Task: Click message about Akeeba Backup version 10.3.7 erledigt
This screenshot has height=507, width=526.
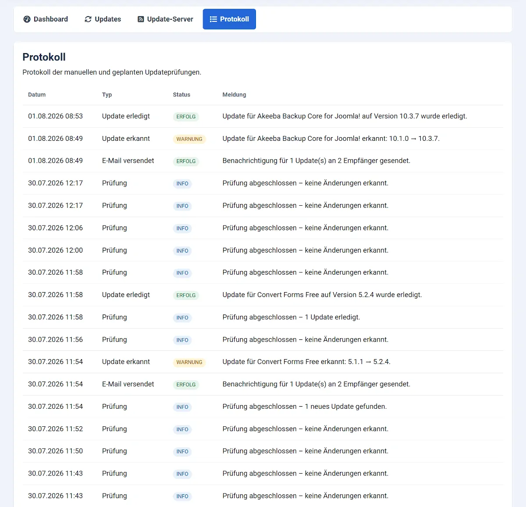Action: coord(345,116)
